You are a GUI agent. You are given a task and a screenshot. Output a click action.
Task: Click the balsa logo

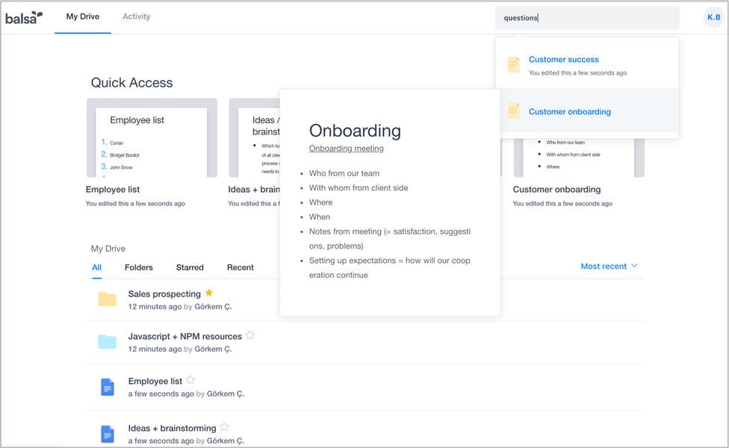(23, 16)
